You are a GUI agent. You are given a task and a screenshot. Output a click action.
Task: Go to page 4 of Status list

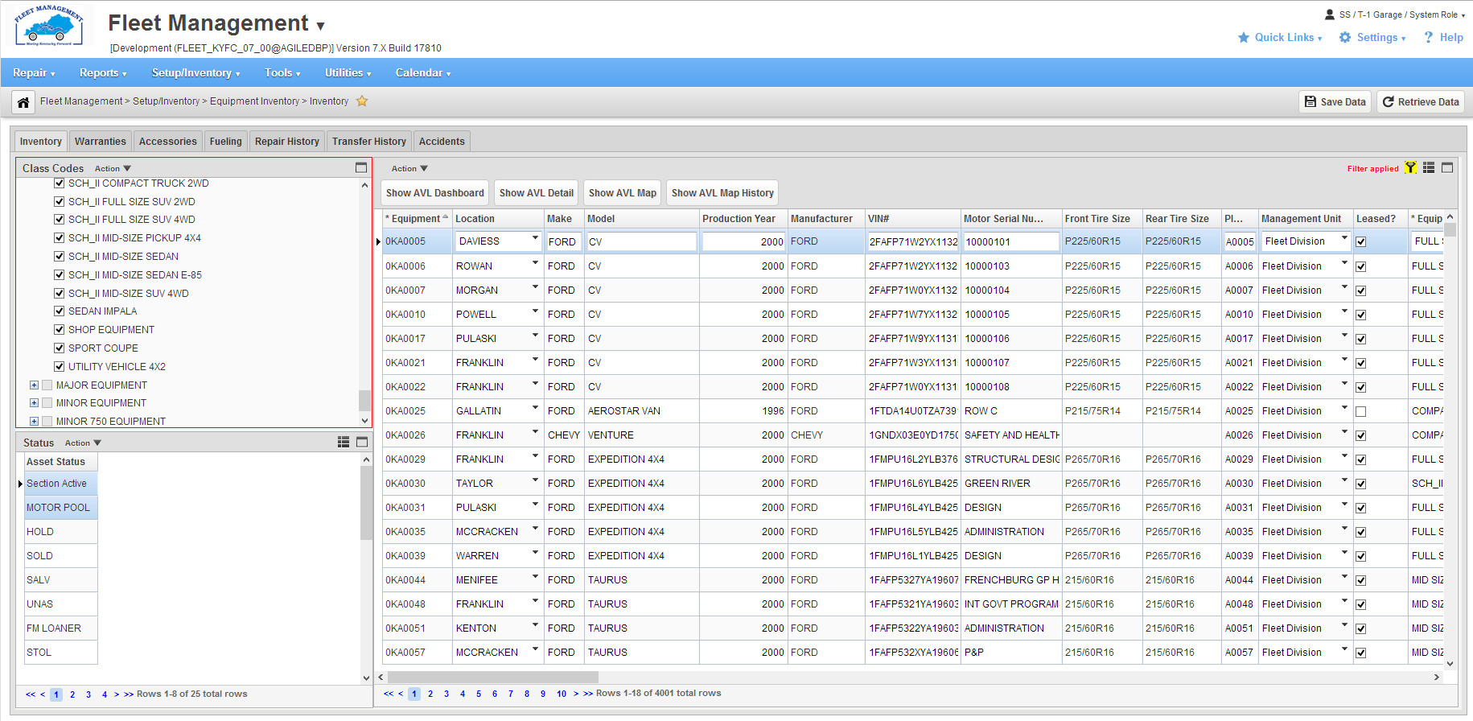[105, 694]
